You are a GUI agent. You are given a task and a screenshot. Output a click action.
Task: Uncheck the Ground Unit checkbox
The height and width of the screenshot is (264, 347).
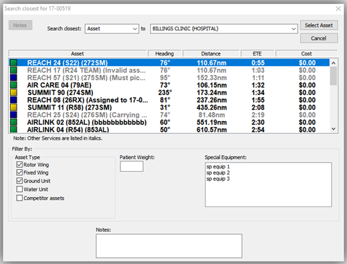click(19, 180)
